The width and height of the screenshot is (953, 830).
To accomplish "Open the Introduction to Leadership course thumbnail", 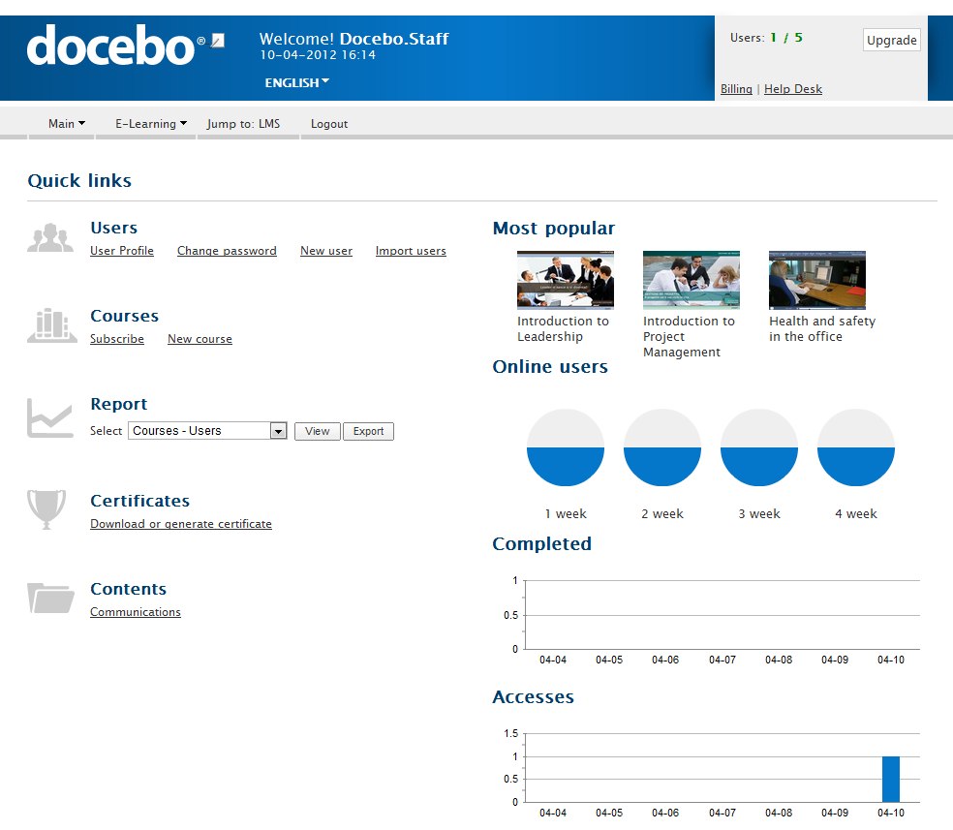I will 565,280.
